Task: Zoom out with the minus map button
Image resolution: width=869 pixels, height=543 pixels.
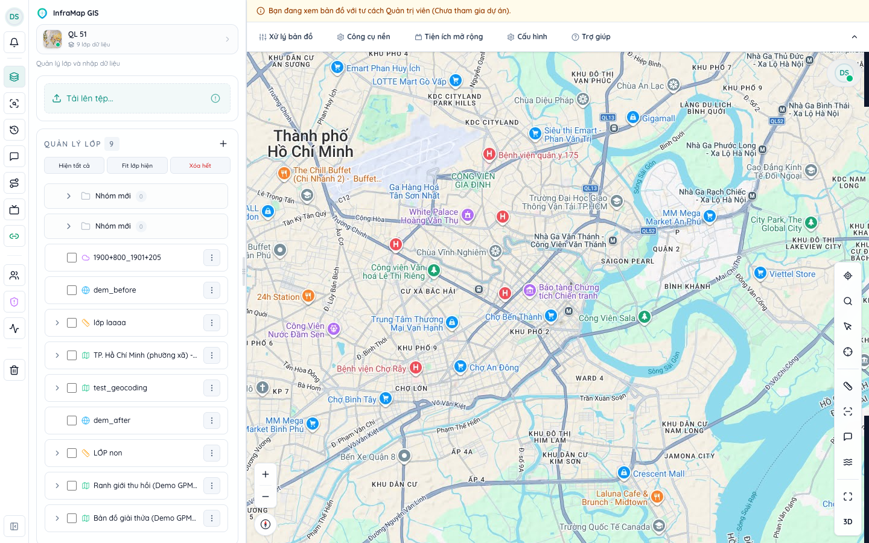Action: [266, 497]
